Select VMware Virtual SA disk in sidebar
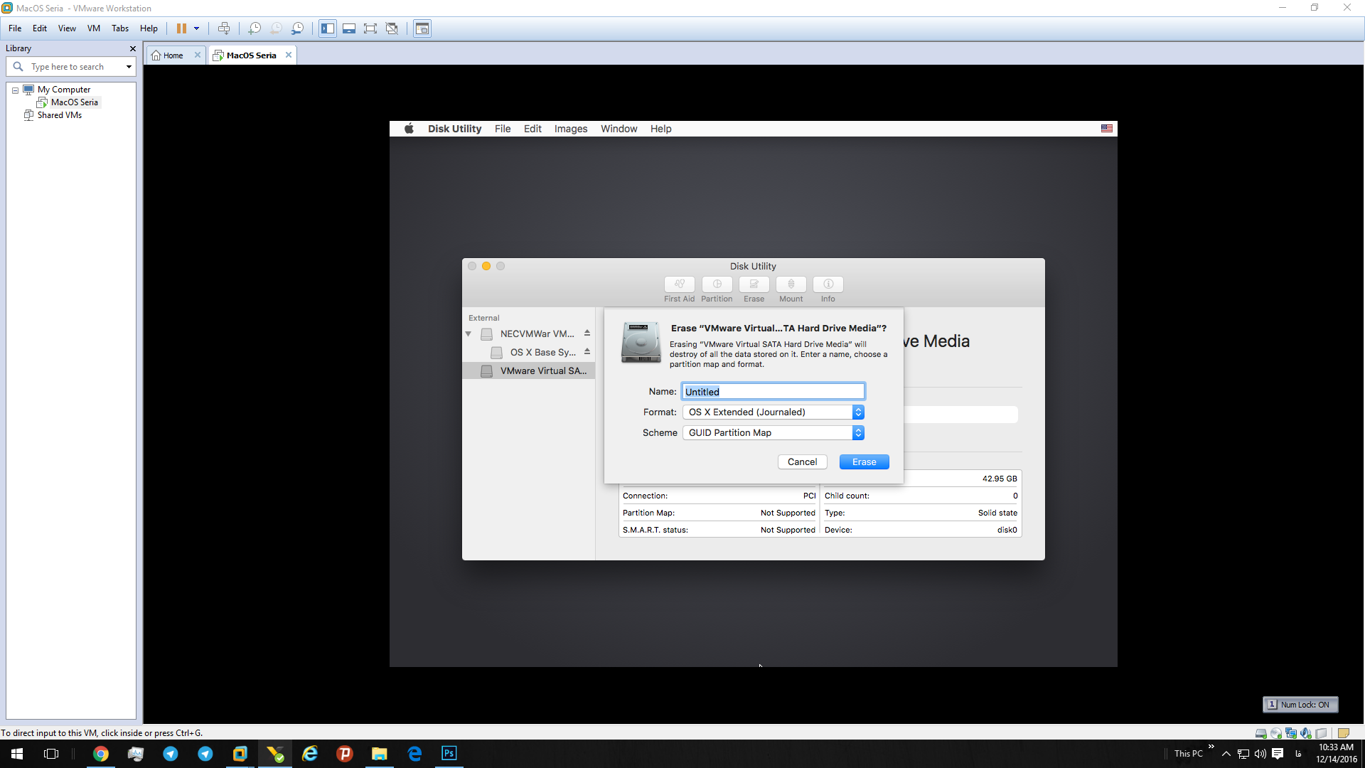 529,371
